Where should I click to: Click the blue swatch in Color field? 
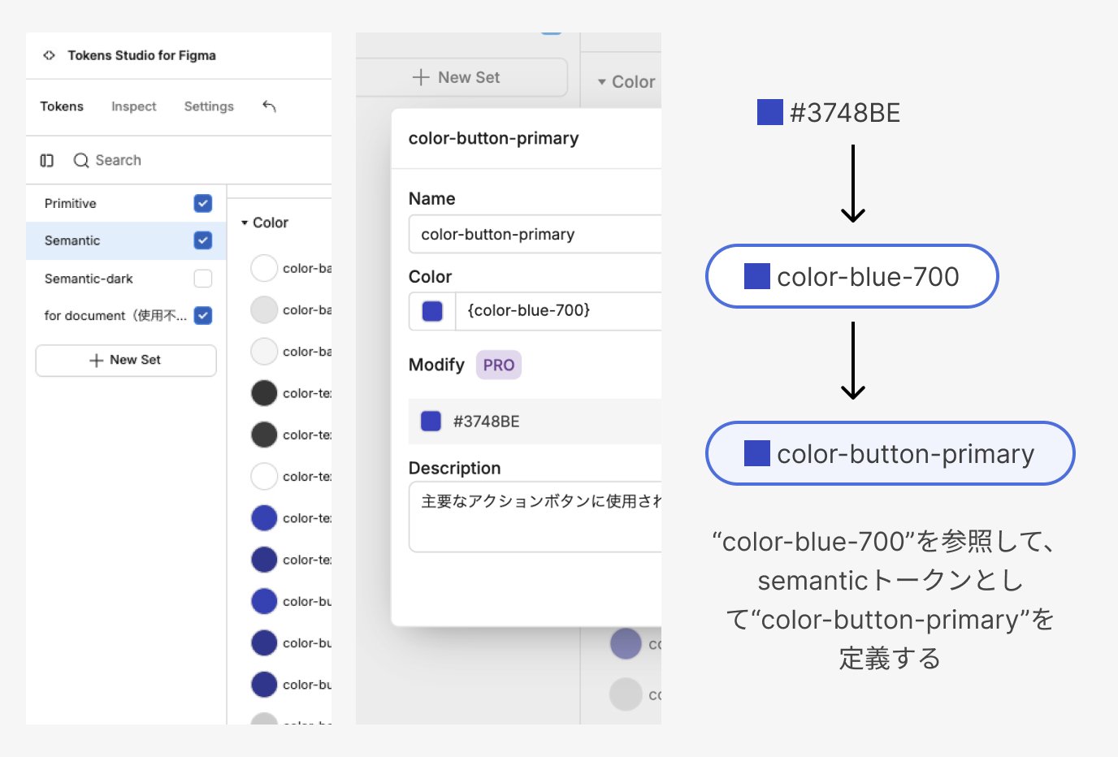pos(432,311)
